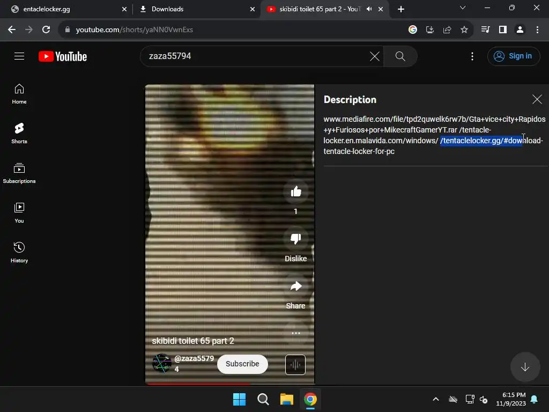Screen dimensions: 549x412
Task: Open Shorts in sidebar
Action: pos(19,134)
